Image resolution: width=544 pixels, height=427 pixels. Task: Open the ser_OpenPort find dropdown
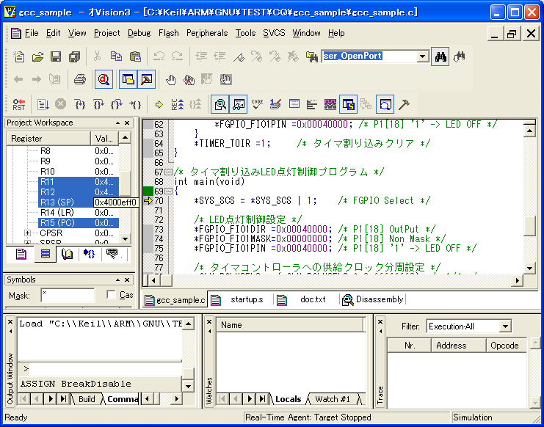(423, 56)
